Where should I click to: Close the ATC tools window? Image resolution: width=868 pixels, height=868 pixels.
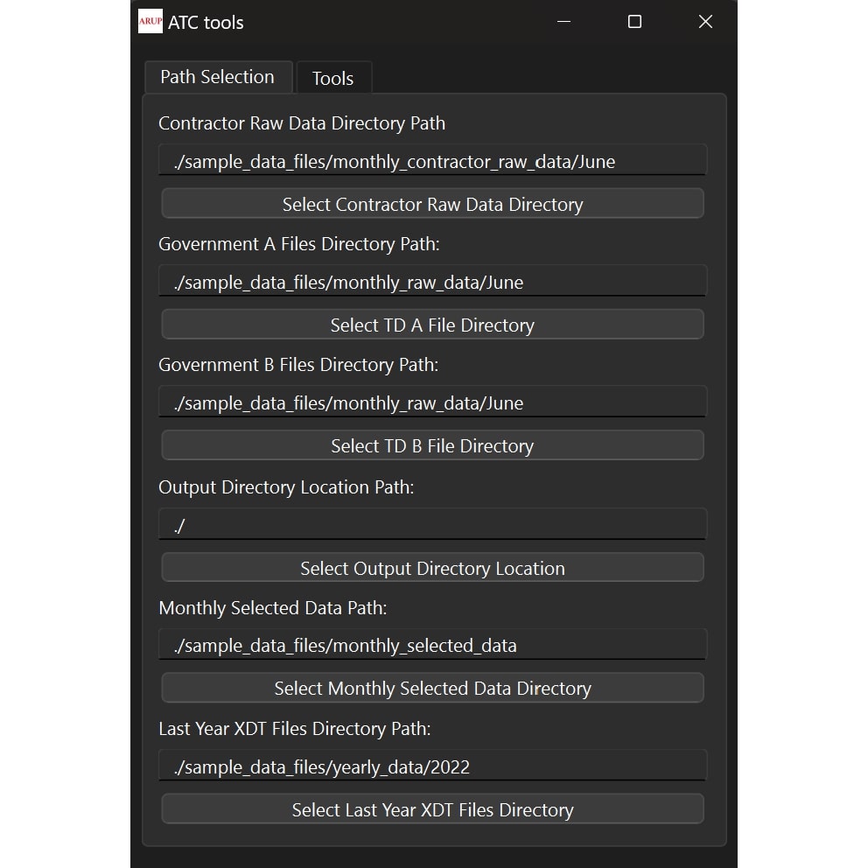tap(705, 22)
